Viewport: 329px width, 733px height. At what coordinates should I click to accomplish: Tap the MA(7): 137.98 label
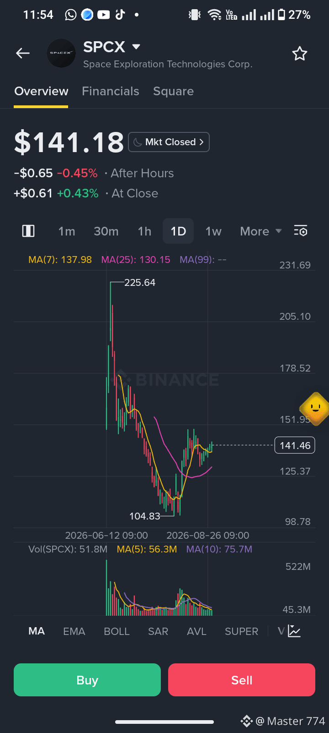coord(60,260)
